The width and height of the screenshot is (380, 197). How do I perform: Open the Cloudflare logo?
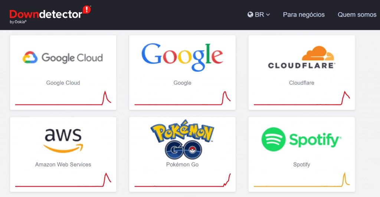tap(301, 57)
